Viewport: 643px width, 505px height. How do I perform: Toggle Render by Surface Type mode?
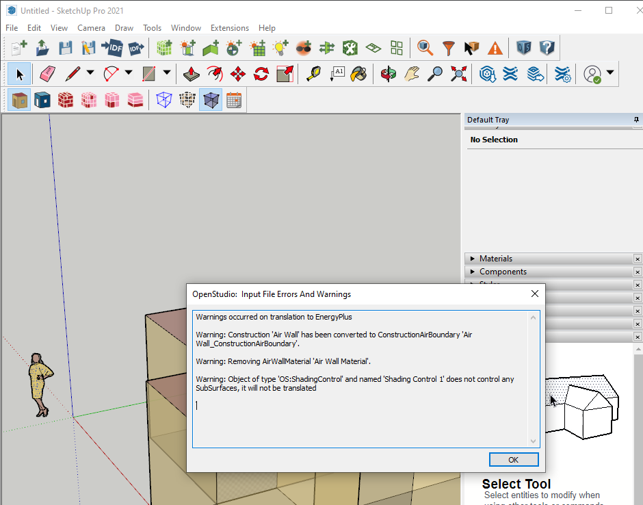click(19, 100)
